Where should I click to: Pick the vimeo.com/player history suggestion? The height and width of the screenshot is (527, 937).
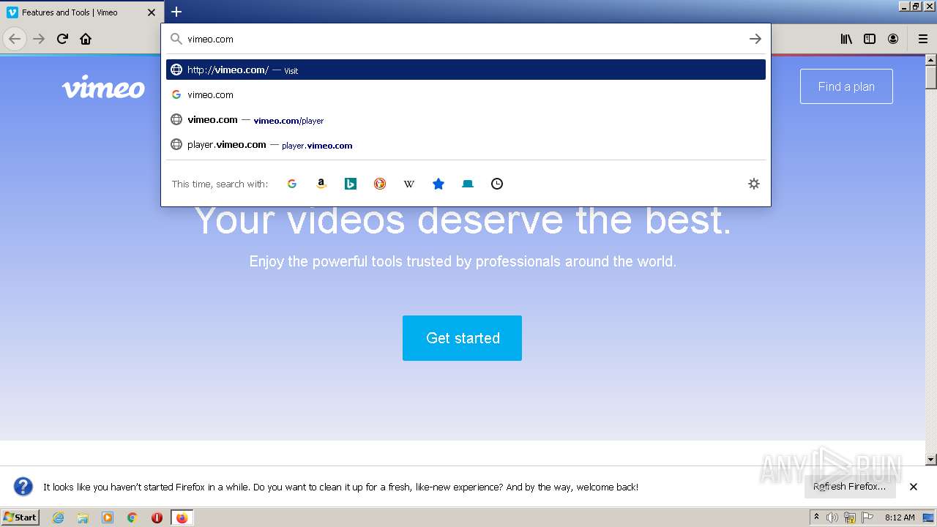tap(466, 119)
